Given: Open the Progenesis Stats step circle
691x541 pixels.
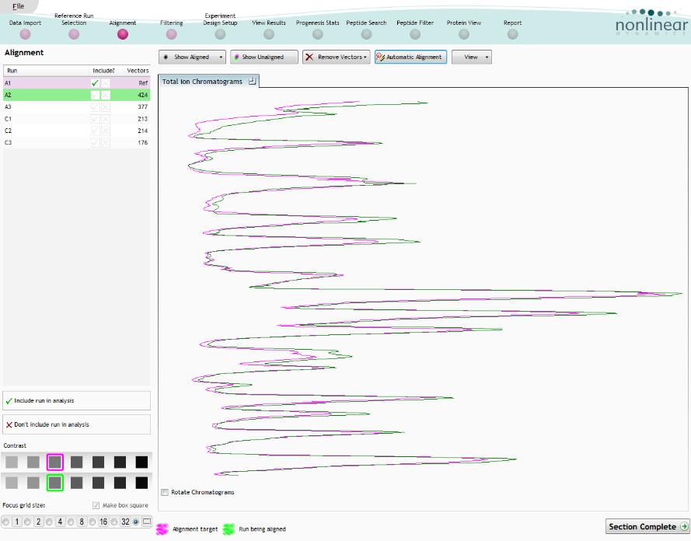Looking at the screenshot, I should (x=317, y=34).
